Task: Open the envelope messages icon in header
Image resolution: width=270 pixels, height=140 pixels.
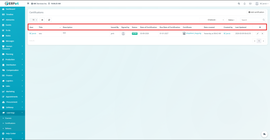Action: click(250, 4)
